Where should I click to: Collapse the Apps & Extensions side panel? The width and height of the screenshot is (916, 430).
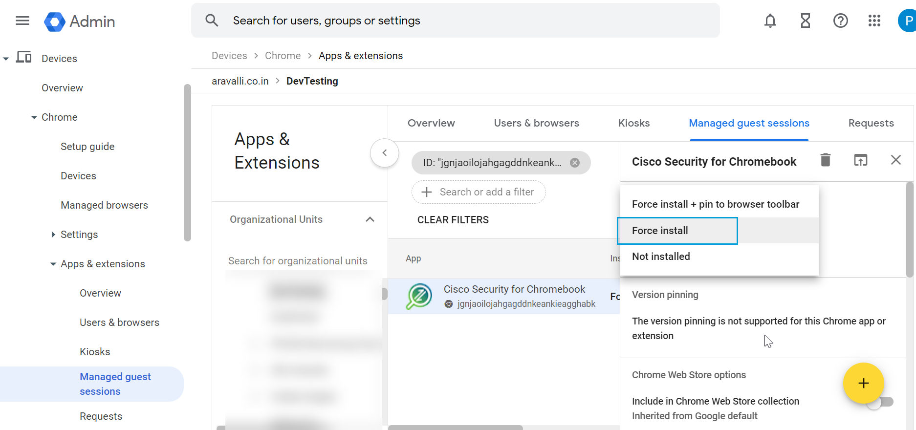point(385,153)
